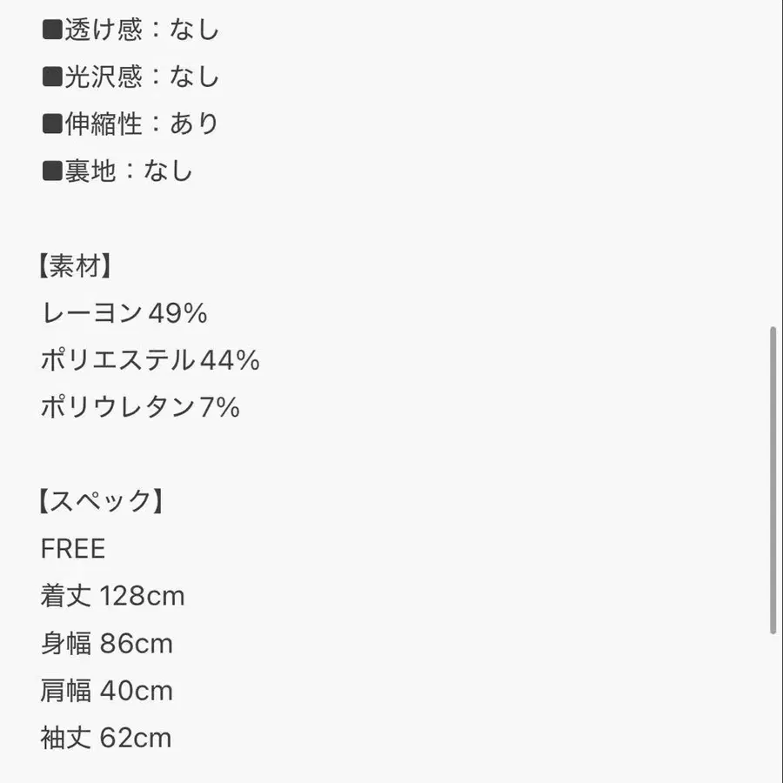Click the 【スペック】 section heading
The height and width of the screenshot is (783, 783).
[102, 502]
